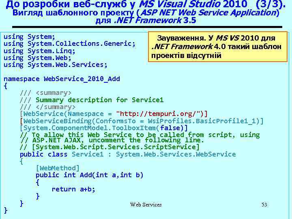Viewport: 292px width, 219px height.
Task: Select 'public int Add(int a,int b)' line
Action: tap(89, 175)
